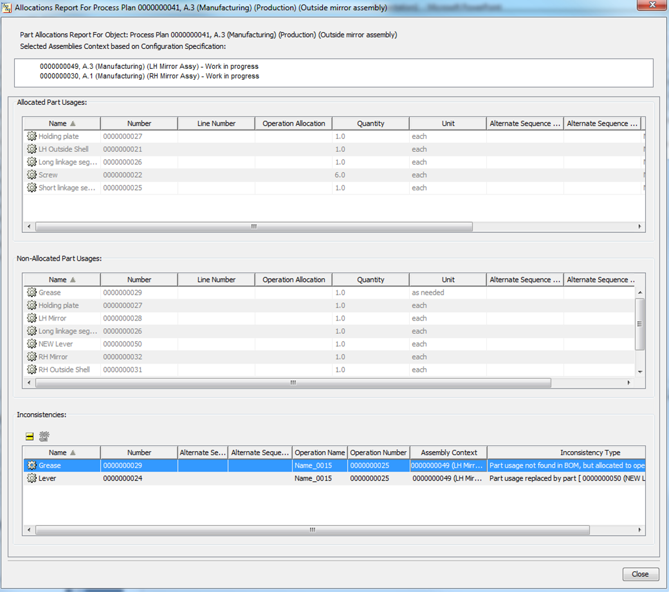Click the RH Mirror part gear icon
The width and height of the screenshot is (669, 592).
(31, 356)
